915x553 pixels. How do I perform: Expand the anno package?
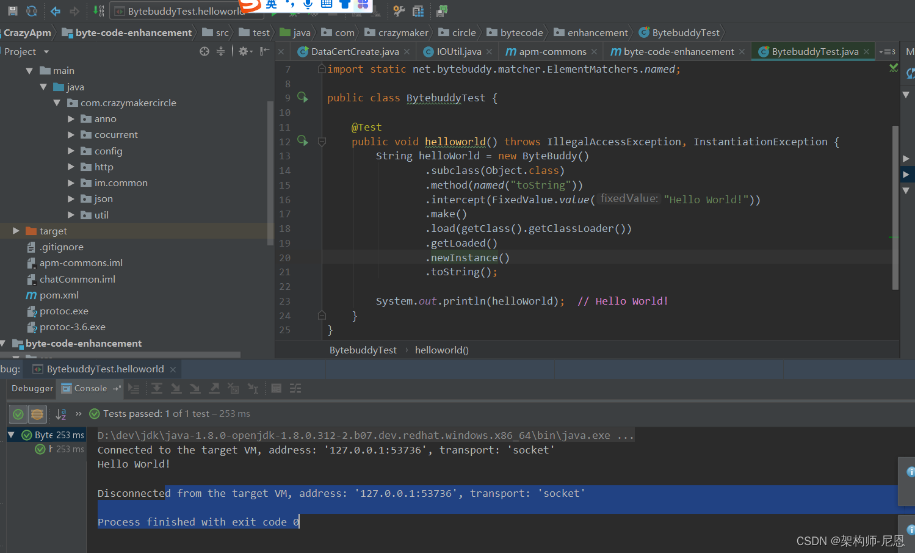coord(71,119)
